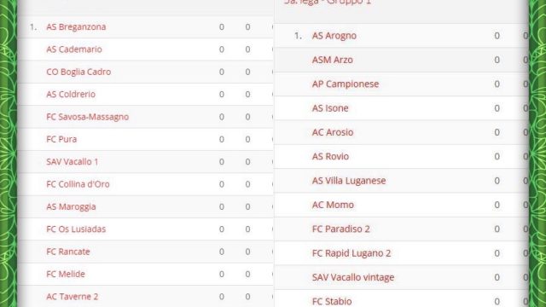Open the AS Cademario team link
546x307 pixels.
coord(74,49)
